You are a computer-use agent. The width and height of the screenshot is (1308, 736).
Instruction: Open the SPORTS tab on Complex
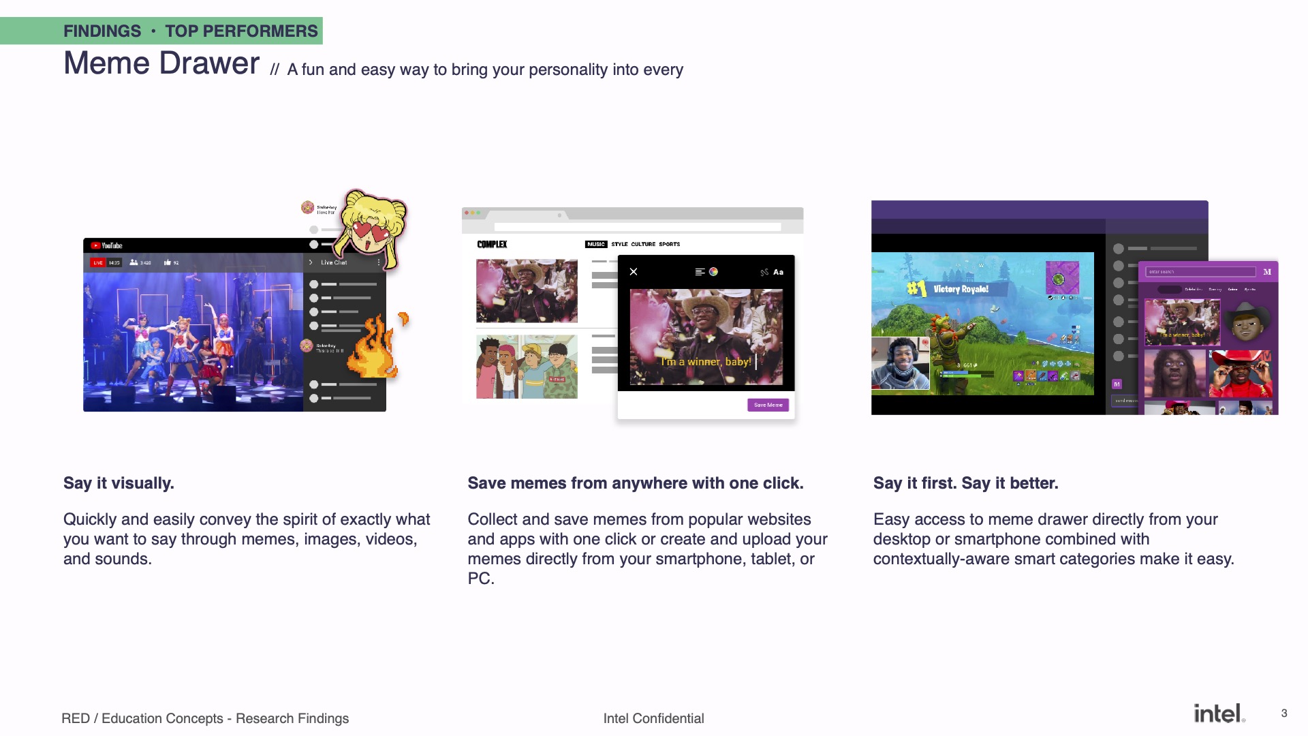click(x=669, y=244)
